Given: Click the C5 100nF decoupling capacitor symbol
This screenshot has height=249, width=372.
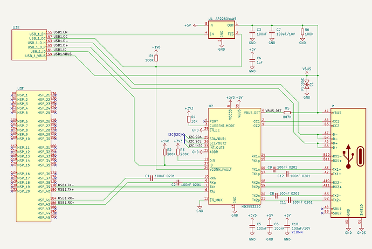Looking at the screenshot, I should [x=252, y=226].
